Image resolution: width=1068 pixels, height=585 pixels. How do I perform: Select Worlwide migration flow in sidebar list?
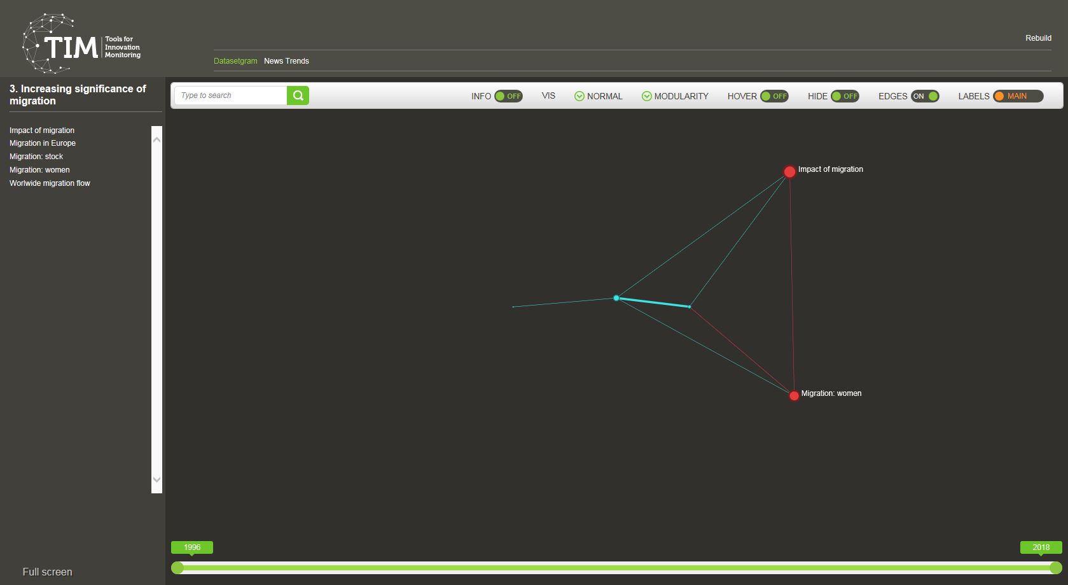tap(50, 183)
